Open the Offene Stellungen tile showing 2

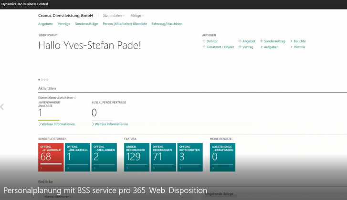104,157
